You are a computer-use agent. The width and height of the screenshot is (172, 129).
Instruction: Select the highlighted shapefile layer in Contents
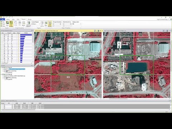pos(17,69)
